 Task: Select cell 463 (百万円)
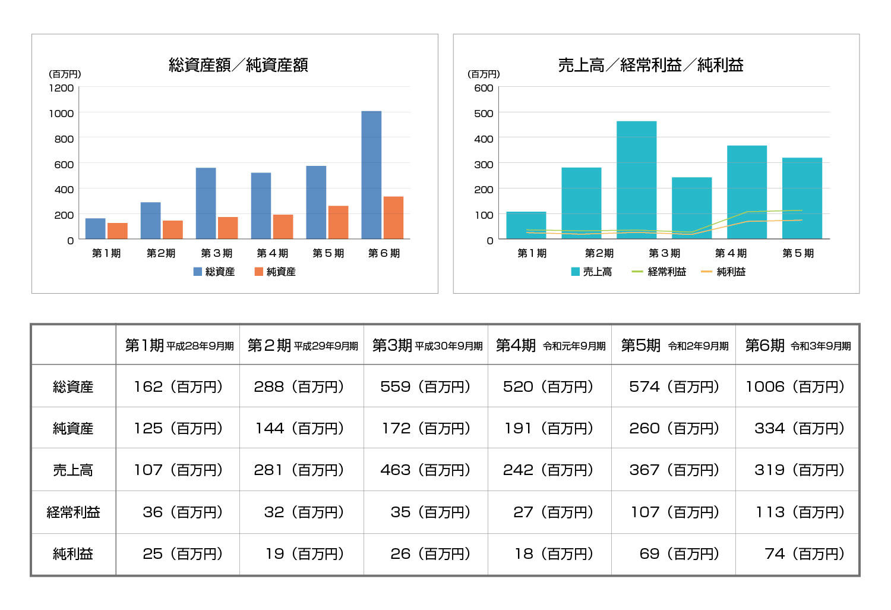(426, 470)
